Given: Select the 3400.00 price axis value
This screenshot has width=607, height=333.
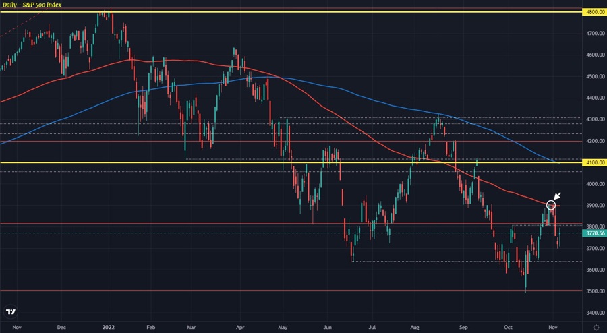Looking at the screenshot, I should [x=596, y=313].
